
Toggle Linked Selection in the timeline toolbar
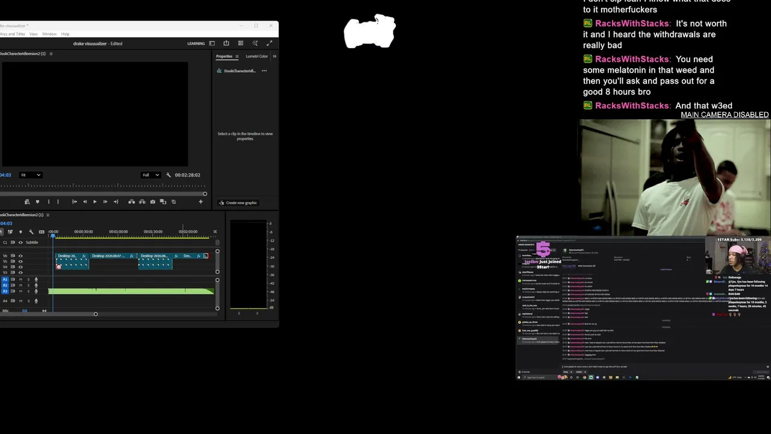[10, 231]
